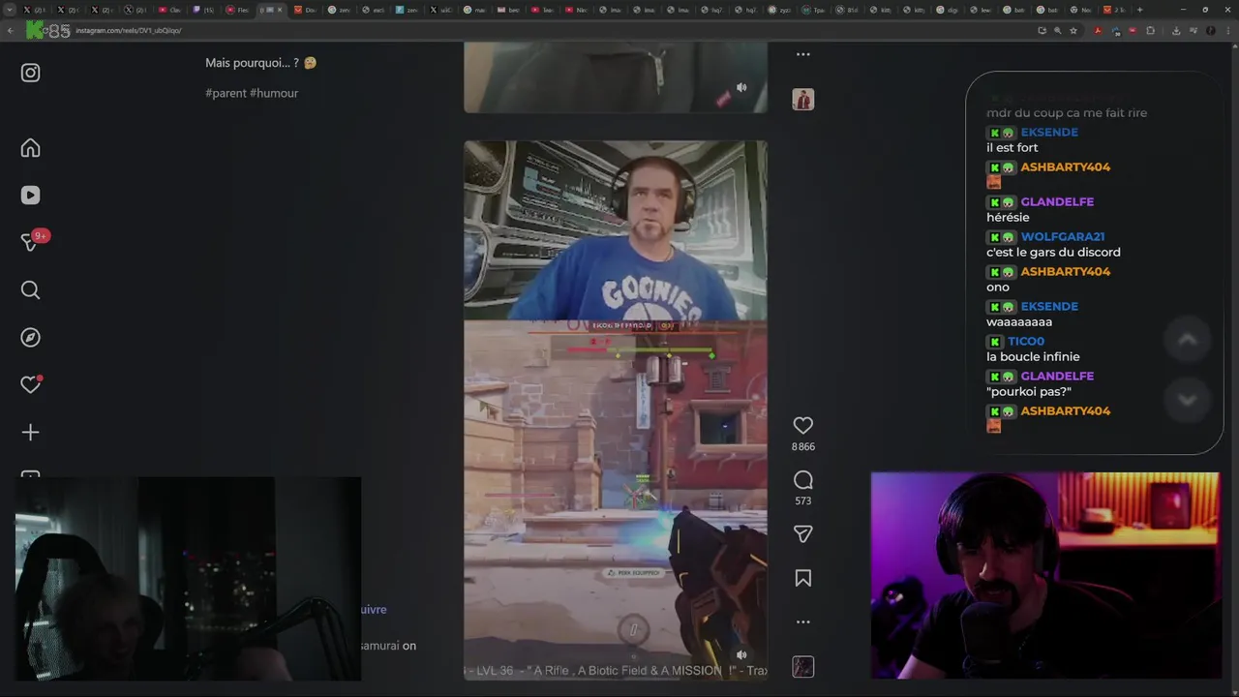Select the like count 8 866
The width and height of the screenshot is (1239, 697).
click(802, 447)
